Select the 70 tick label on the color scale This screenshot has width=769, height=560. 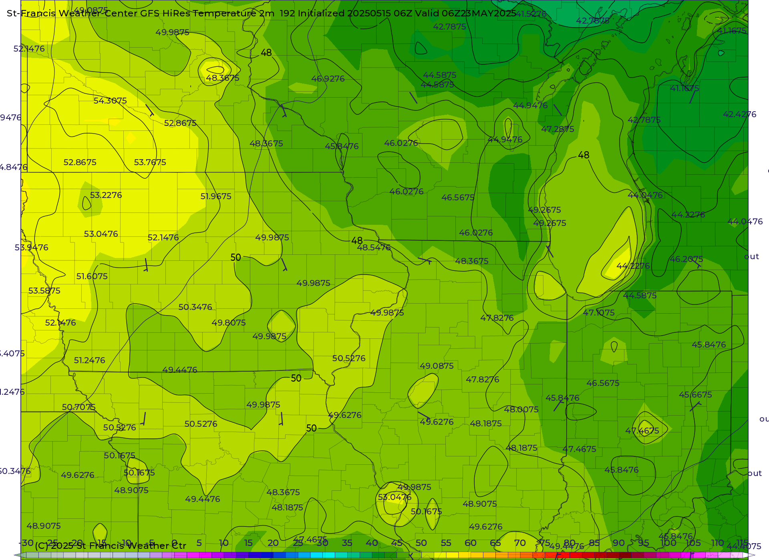520,543
